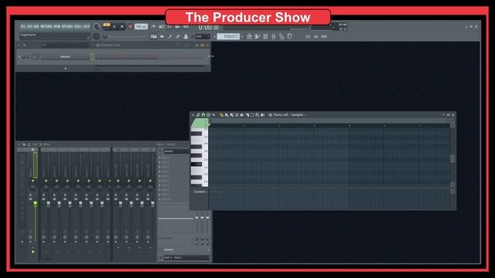Toggle the Channel rack window toolbar icon
This screenshot has width=495, height=278.
(x=265, y=36)
